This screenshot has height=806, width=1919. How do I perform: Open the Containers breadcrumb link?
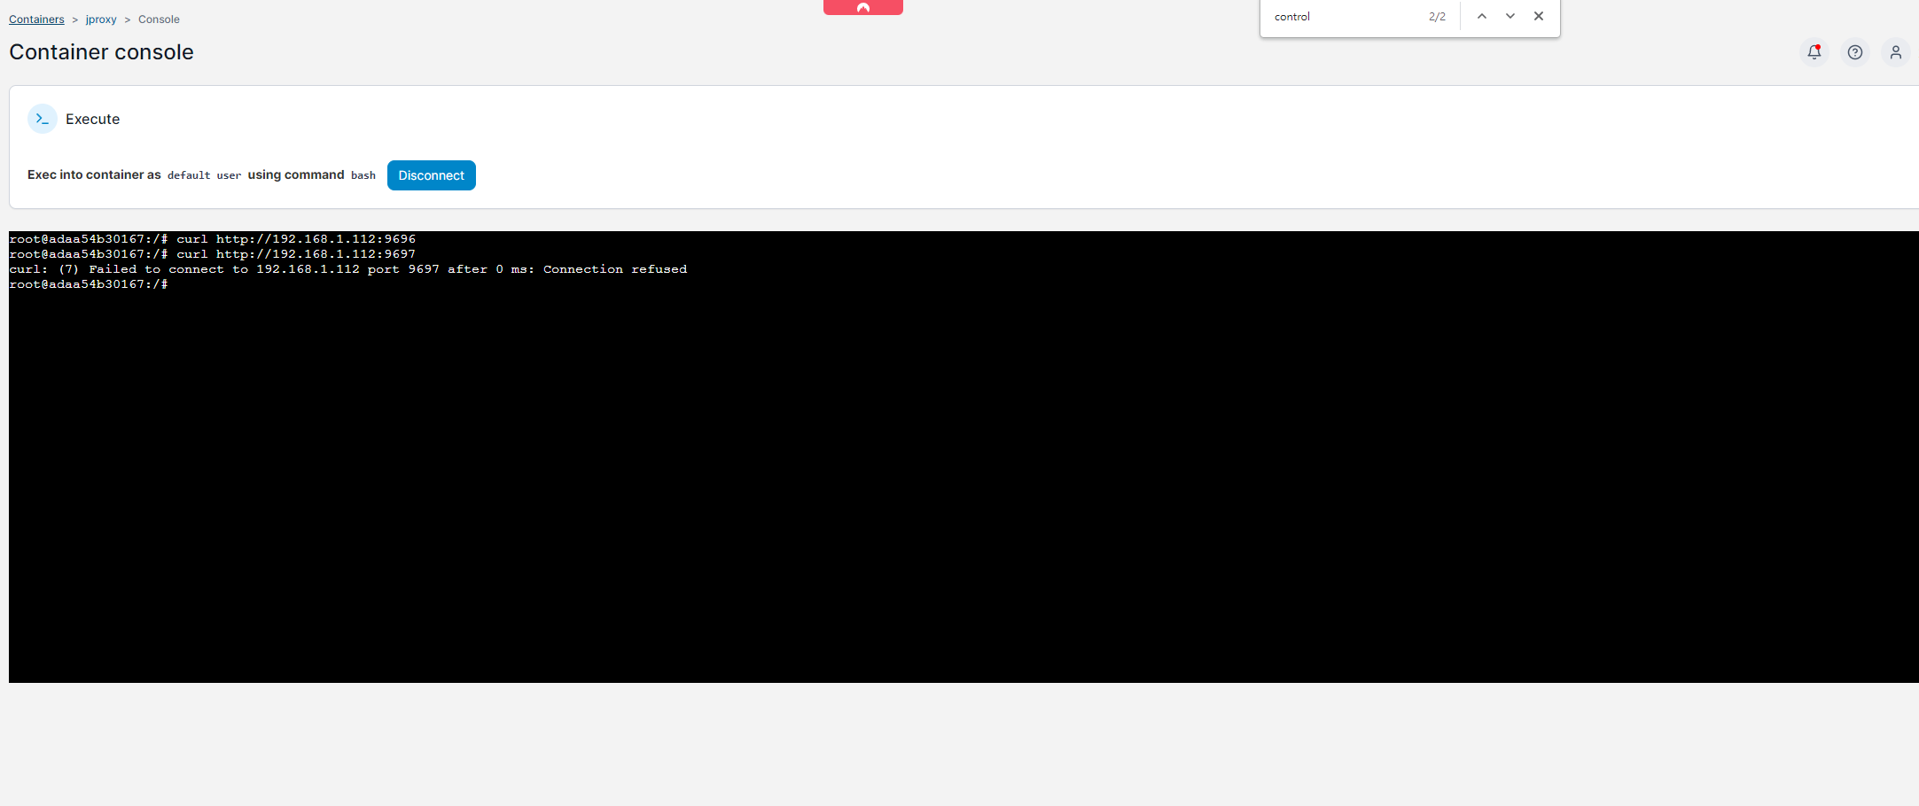click(x=35, y=19)
